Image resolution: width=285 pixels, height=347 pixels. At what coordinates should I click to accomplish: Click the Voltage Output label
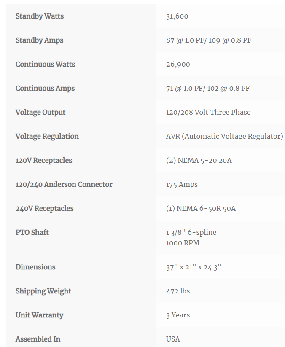[40, 113]
